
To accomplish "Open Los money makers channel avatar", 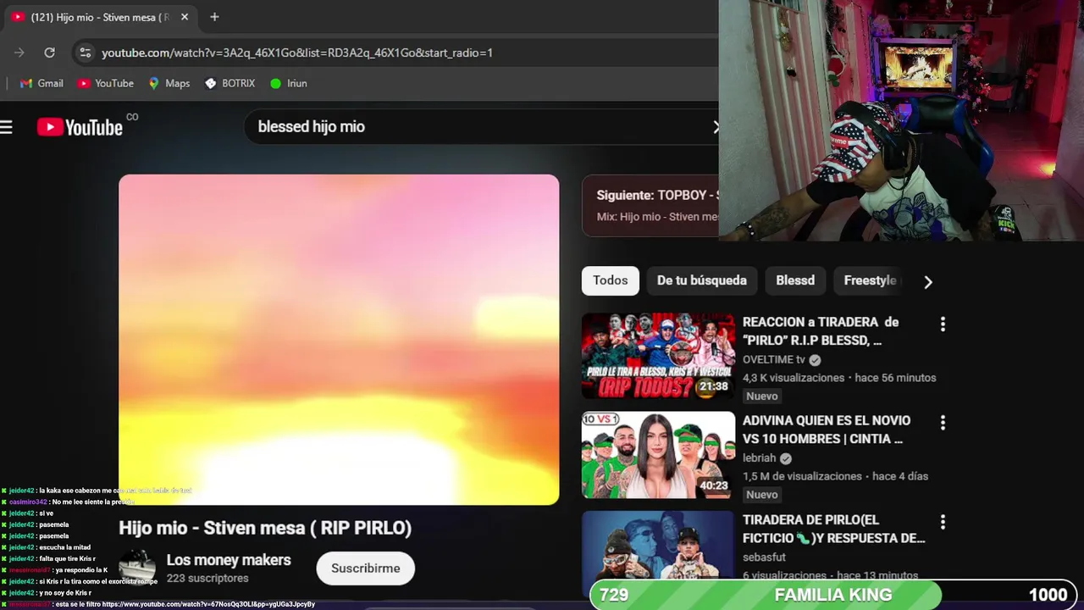I will point(136,568).
